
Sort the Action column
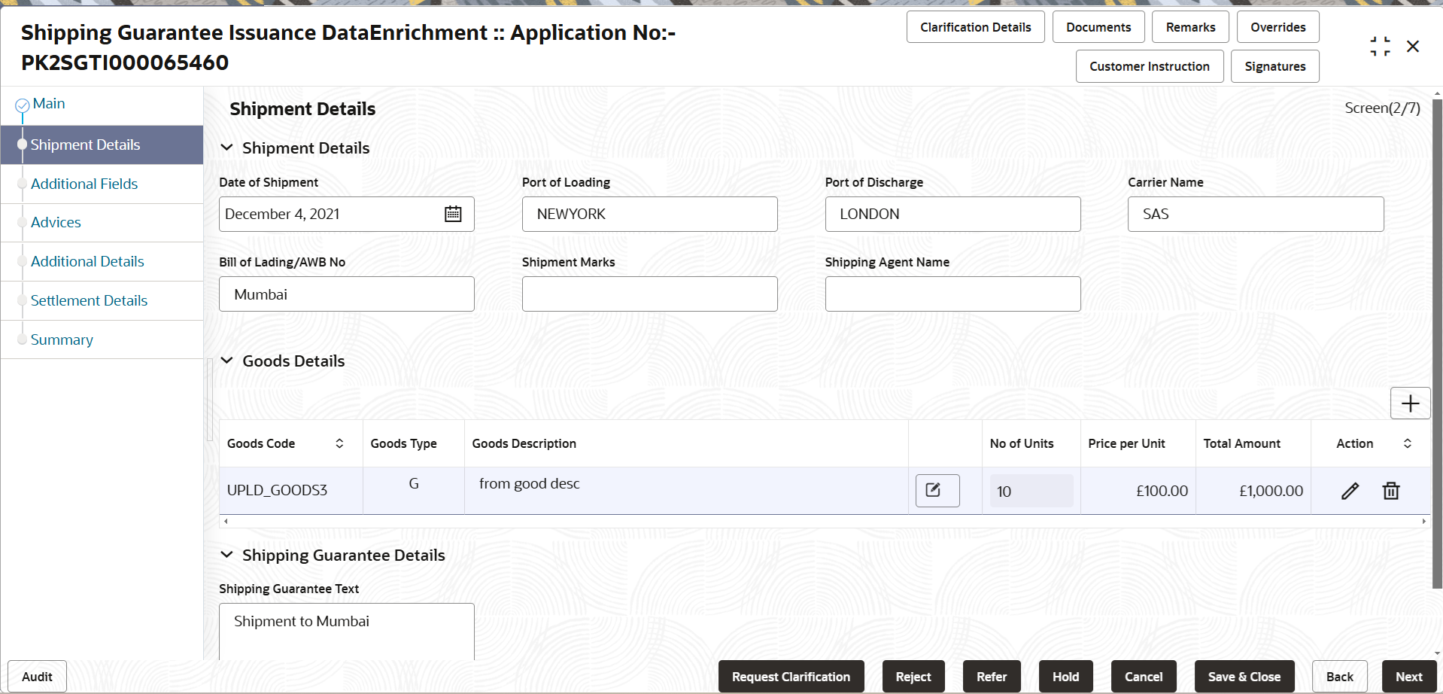click(1408, 443)
